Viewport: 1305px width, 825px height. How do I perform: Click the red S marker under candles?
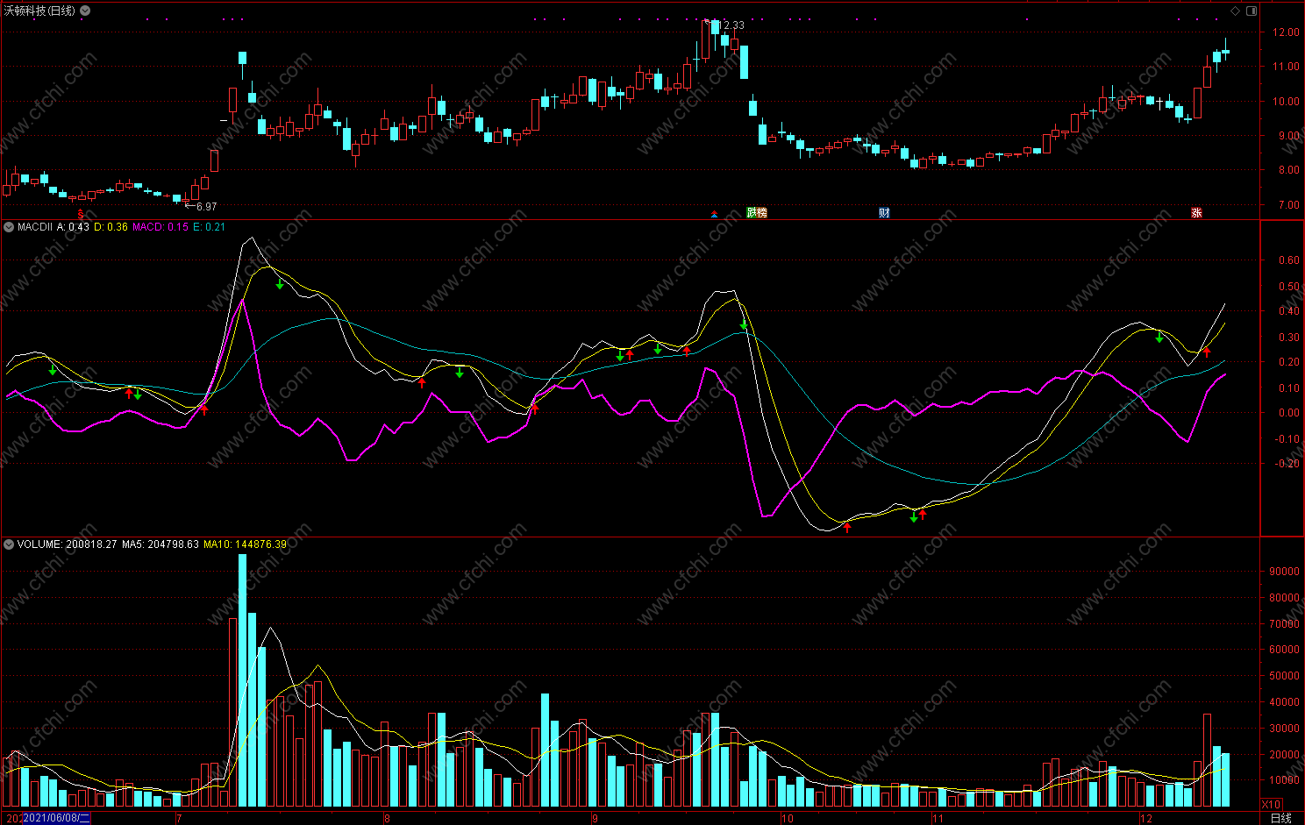81,213
